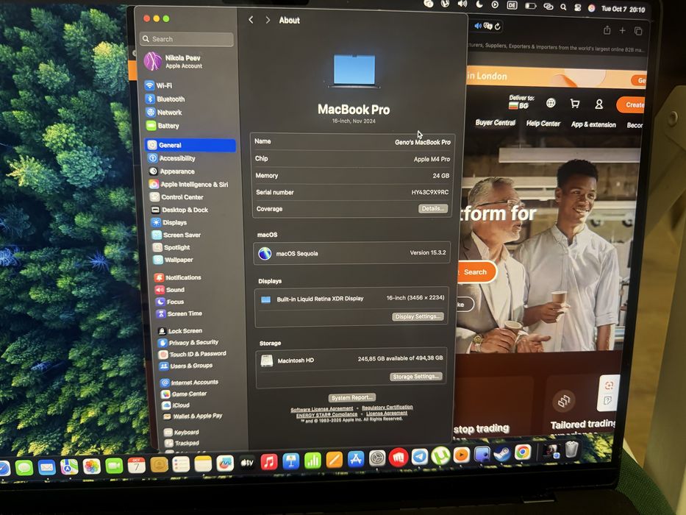Viewport: 686px width, 515px height.
Task: Open Trash in the Dock
Action: [571, 450]
